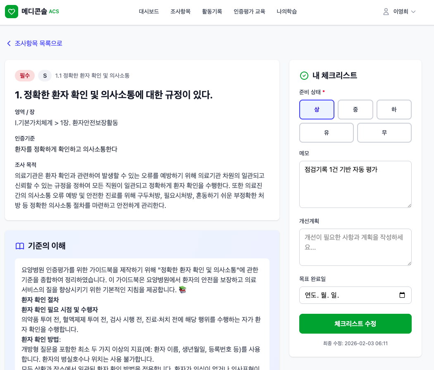This screenshot has width=434, height=370.
Task: Select 무 in the readiness options
Action: (384, 132)
